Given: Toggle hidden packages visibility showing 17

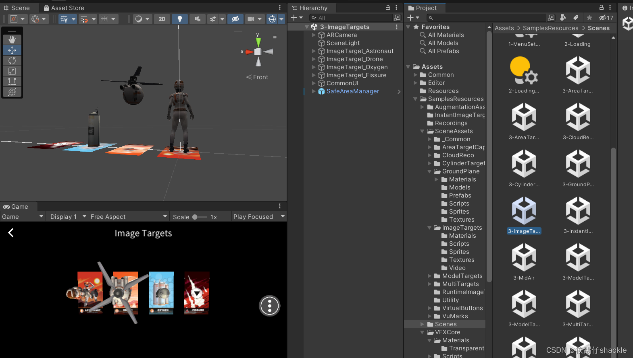Looking at the screenshot, I should pyautogui.click(x=606, y=18).
